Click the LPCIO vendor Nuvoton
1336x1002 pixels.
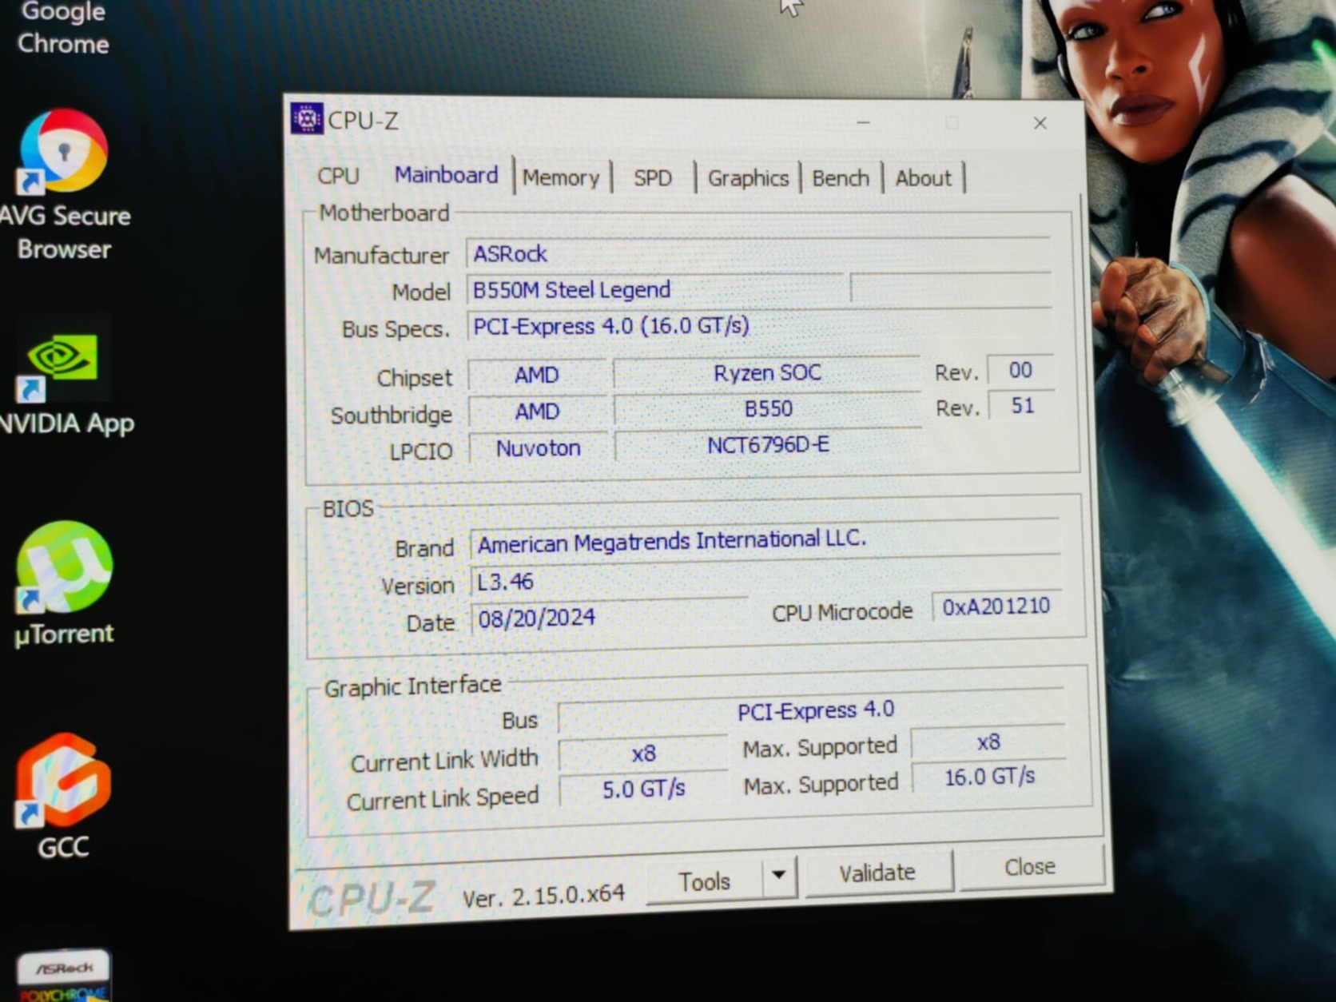[x=539, y=447]
